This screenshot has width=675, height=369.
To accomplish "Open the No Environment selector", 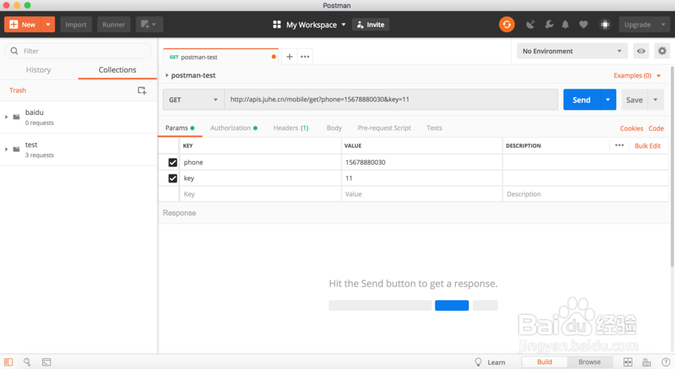I will tap(572, 51).
